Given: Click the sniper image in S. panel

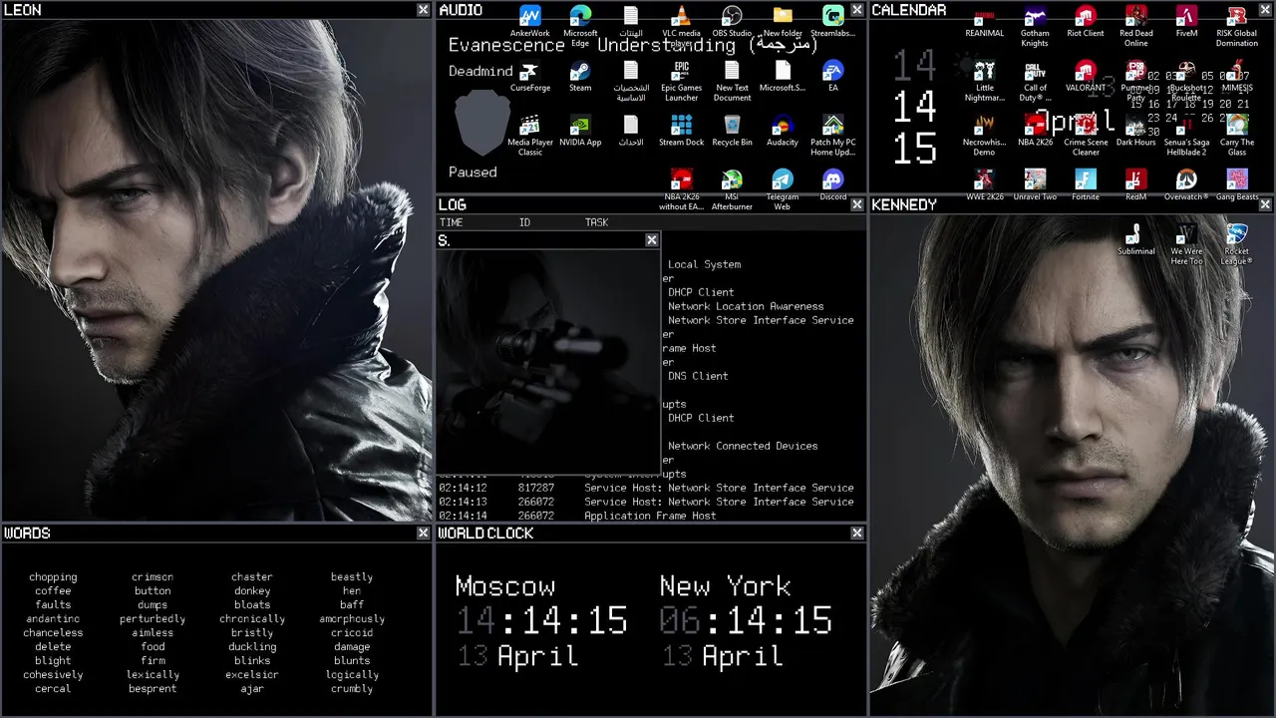Looking at the screenshot, I should coord(547,360).
